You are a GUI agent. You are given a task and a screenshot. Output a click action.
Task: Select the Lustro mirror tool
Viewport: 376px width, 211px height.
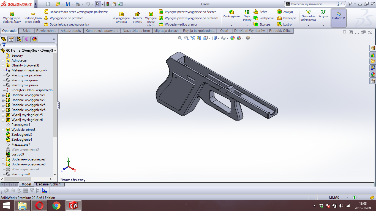pyautogui.click(x=284, y=24)
